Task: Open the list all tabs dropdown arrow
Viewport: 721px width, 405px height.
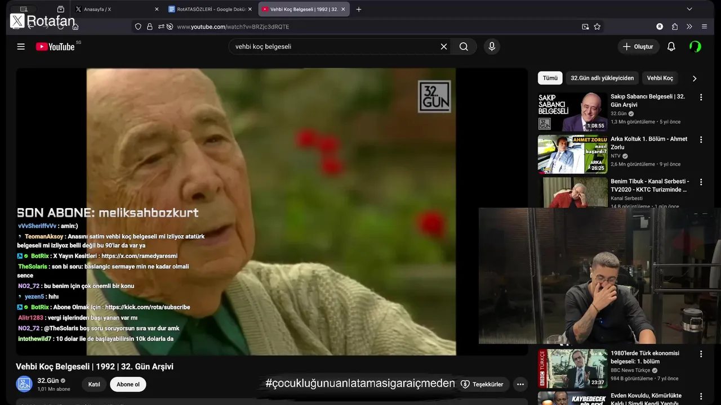Action: pos(689,9)
